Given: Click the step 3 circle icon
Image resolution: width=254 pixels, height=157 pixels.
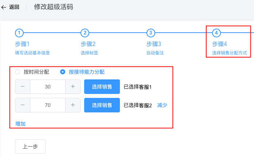Looking at the screenshot, I should (x=151, y=33).
